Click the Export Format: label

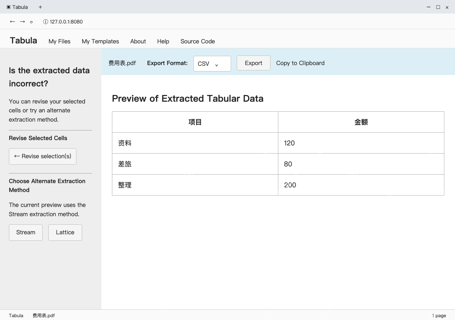click(167, 63)
